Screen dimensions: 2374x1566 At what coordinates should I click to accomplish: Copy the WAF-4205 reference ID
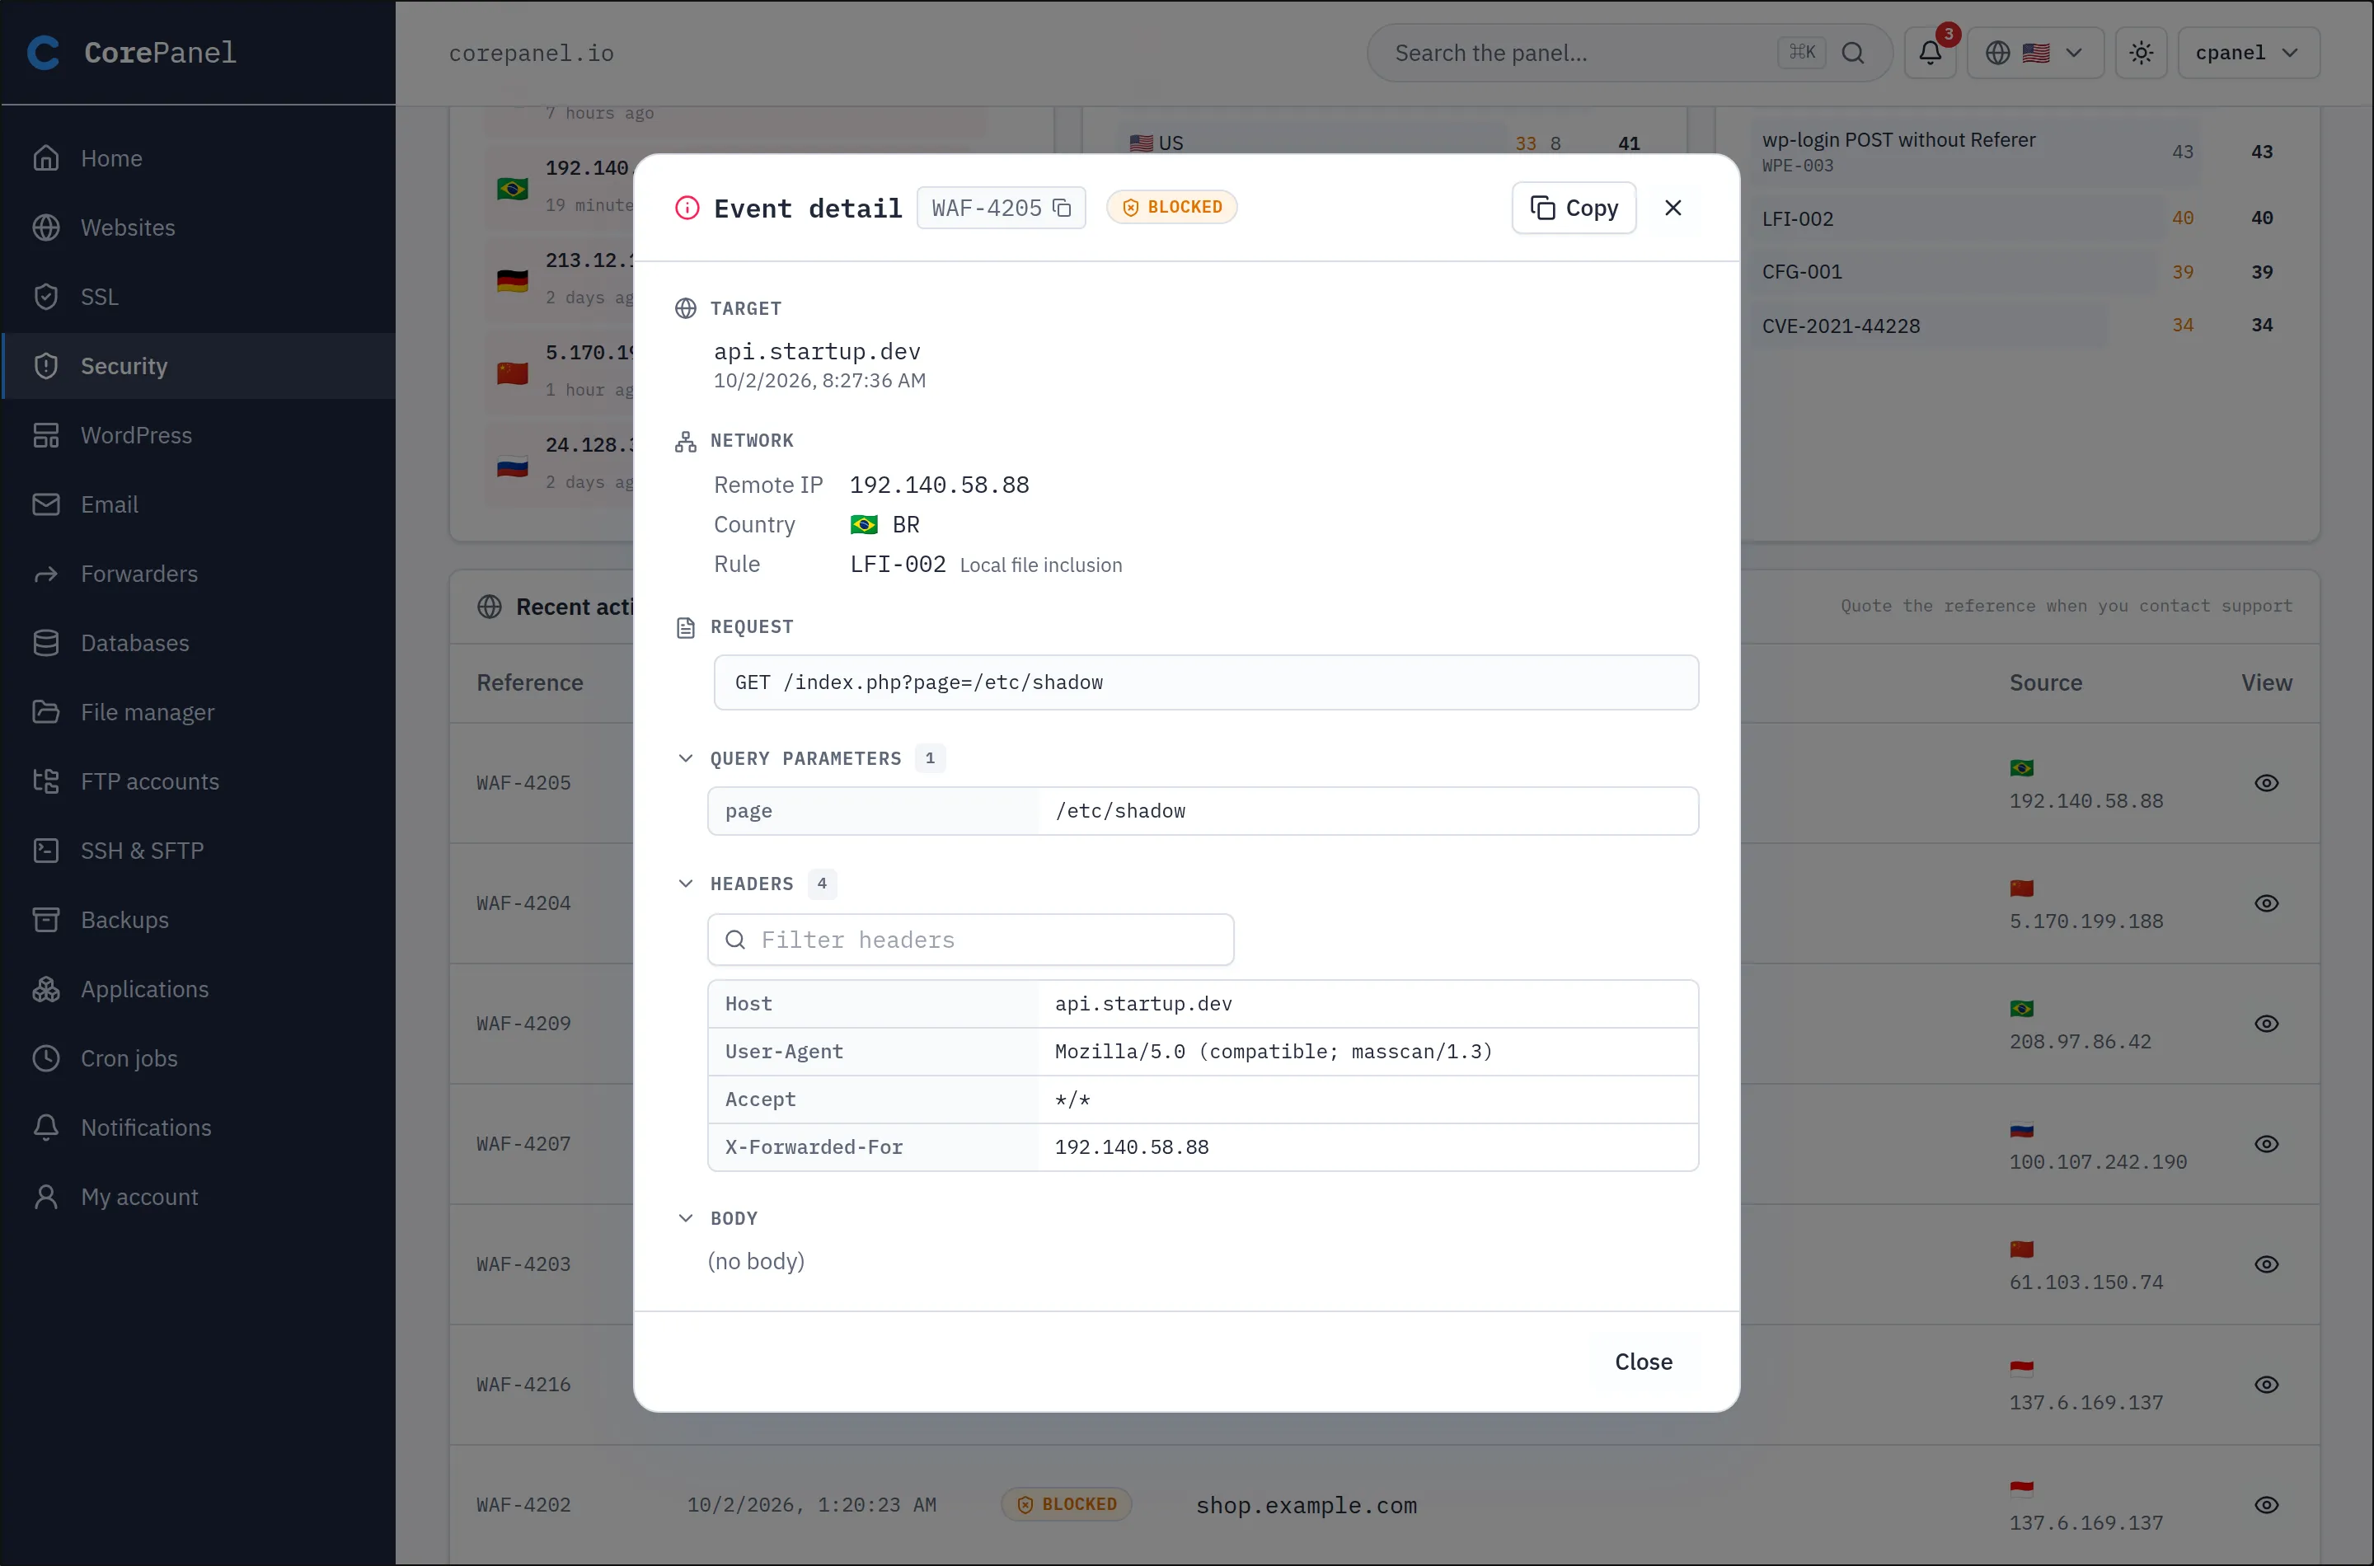click(1062, 208)
